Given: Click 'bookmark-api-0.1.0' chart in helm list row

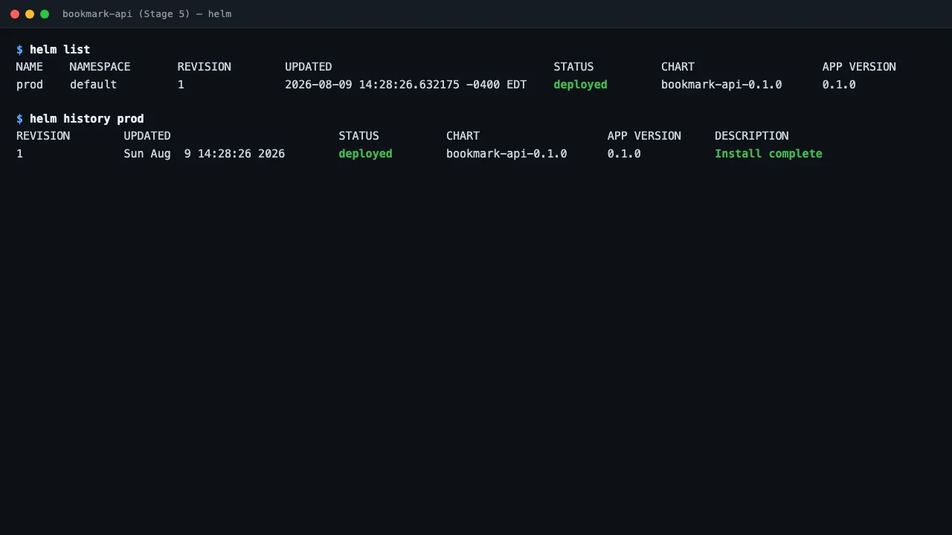Looking at the screenshot, I should point(721,85).
